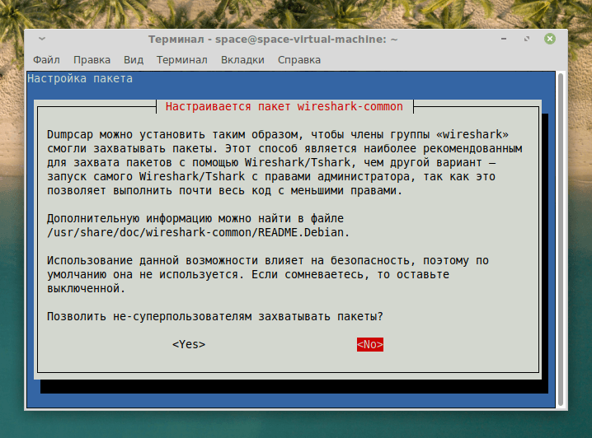Click the dialog title 'Настраивается пакет wireshark-common'

tap(284, 107)
